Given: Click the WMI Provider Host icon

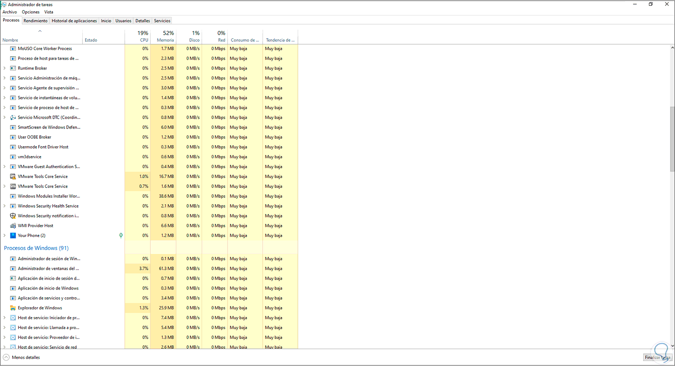Looking at the screenshot, I should 13,226.
